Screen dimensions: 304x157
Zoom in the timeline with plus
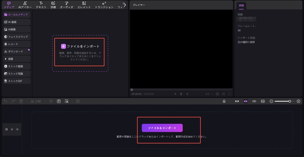point(298,101)
